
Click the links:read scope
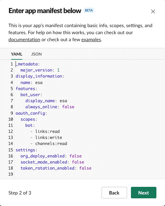47,131
